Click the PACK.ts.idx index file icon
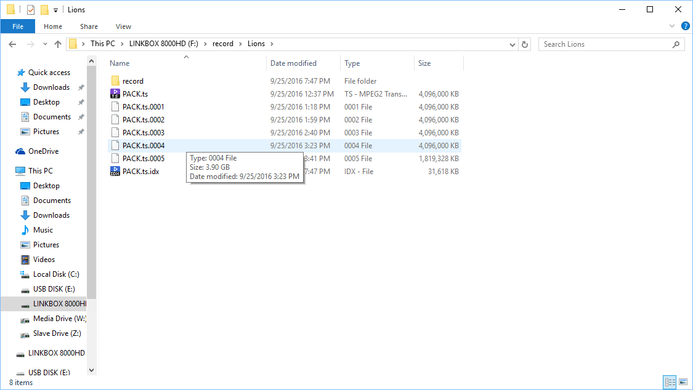Image resolution: width=693 pixels, height=390 pixels. click(115, 172)
